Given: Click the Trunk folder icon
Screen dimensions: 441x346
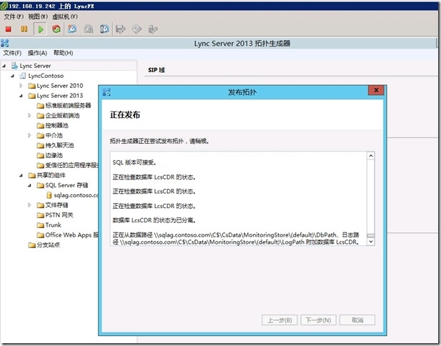Looking at the screenshot, I should coord(41,225).
